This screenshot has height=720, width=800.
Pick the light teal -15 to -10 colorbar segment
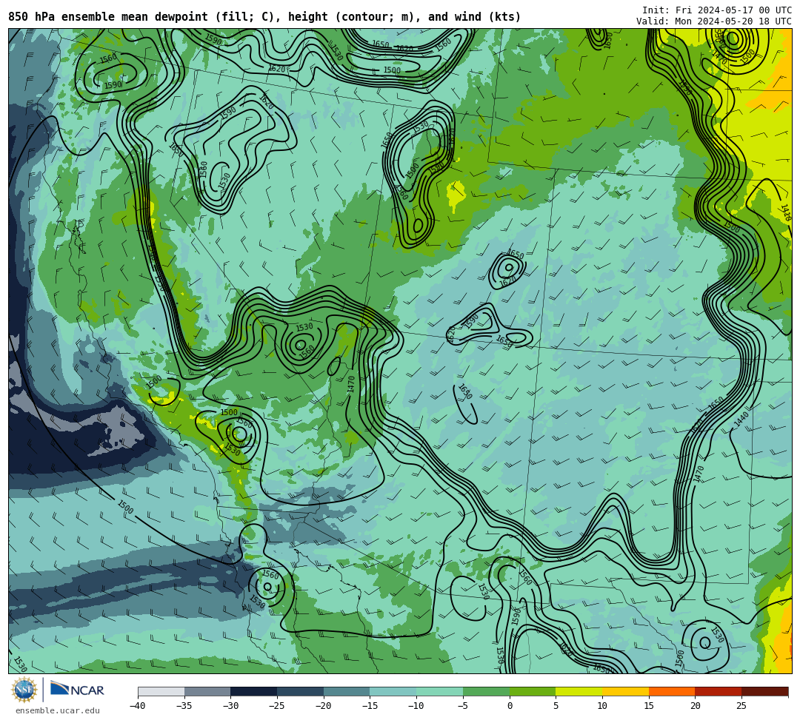point(393,691)
